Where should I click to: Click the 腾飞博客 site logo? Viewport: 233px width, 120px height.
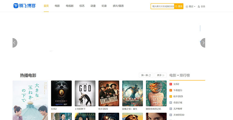pyautogui.click(x=24, y=6)
